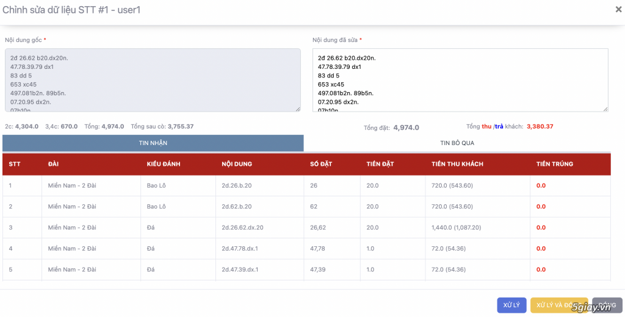Viewport: 625px width, 317px height.
Task: Click the resize handle of Nội dung gốc textarea
Action: click(x=297, y=109)
